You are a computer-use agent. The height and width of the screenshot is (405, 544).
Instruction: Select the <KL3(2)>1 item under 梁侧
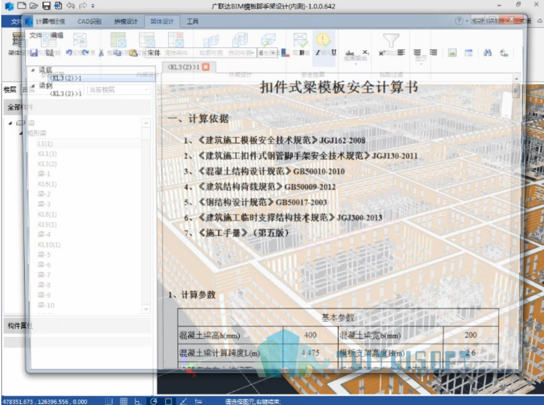coord(66,93)
